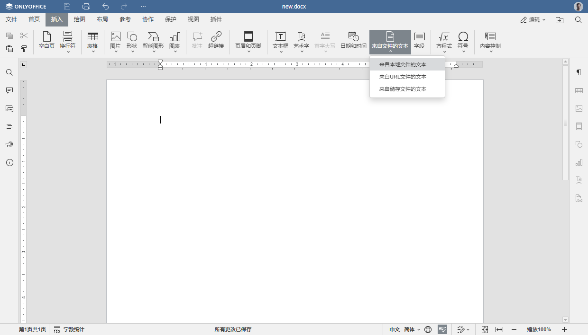Image resolution: width=588 pixels, height=335 pixels.
Task: Open track changes dropdown in status bar
Action: click(464, 329)
